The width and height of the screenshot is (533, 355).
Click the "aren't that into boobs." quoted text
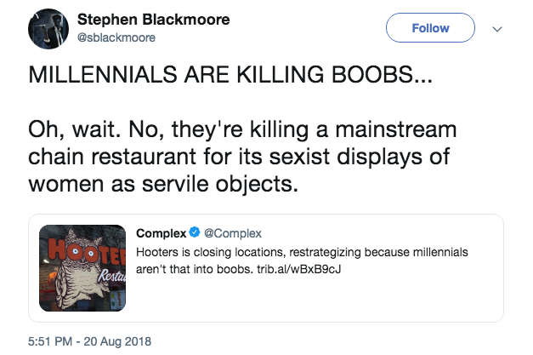(192, 268)
